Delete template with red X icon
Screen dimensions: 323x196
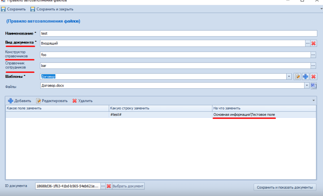tap(313, 76)
